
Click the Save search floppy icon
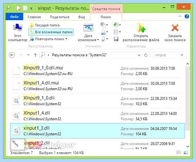coord(116,39)
